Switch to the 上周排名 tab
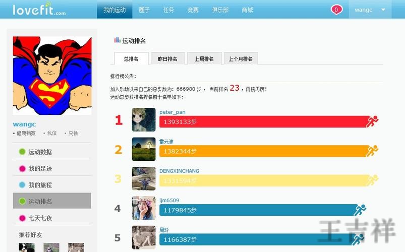 tap(204, 59)
